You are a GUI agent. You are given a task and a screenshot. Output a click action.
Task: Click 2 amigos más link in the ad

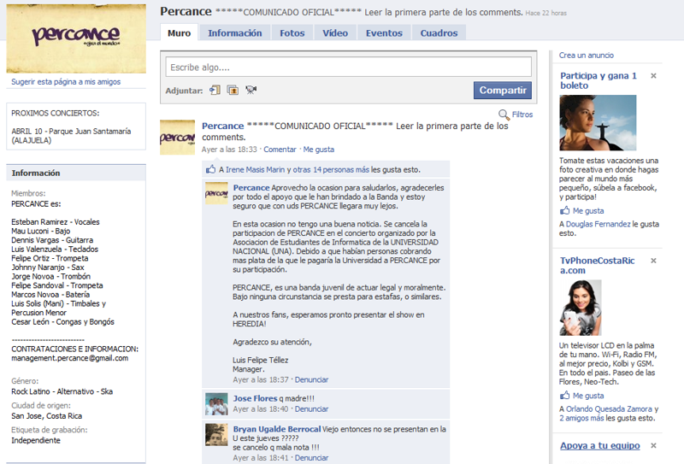coord(581,418)
